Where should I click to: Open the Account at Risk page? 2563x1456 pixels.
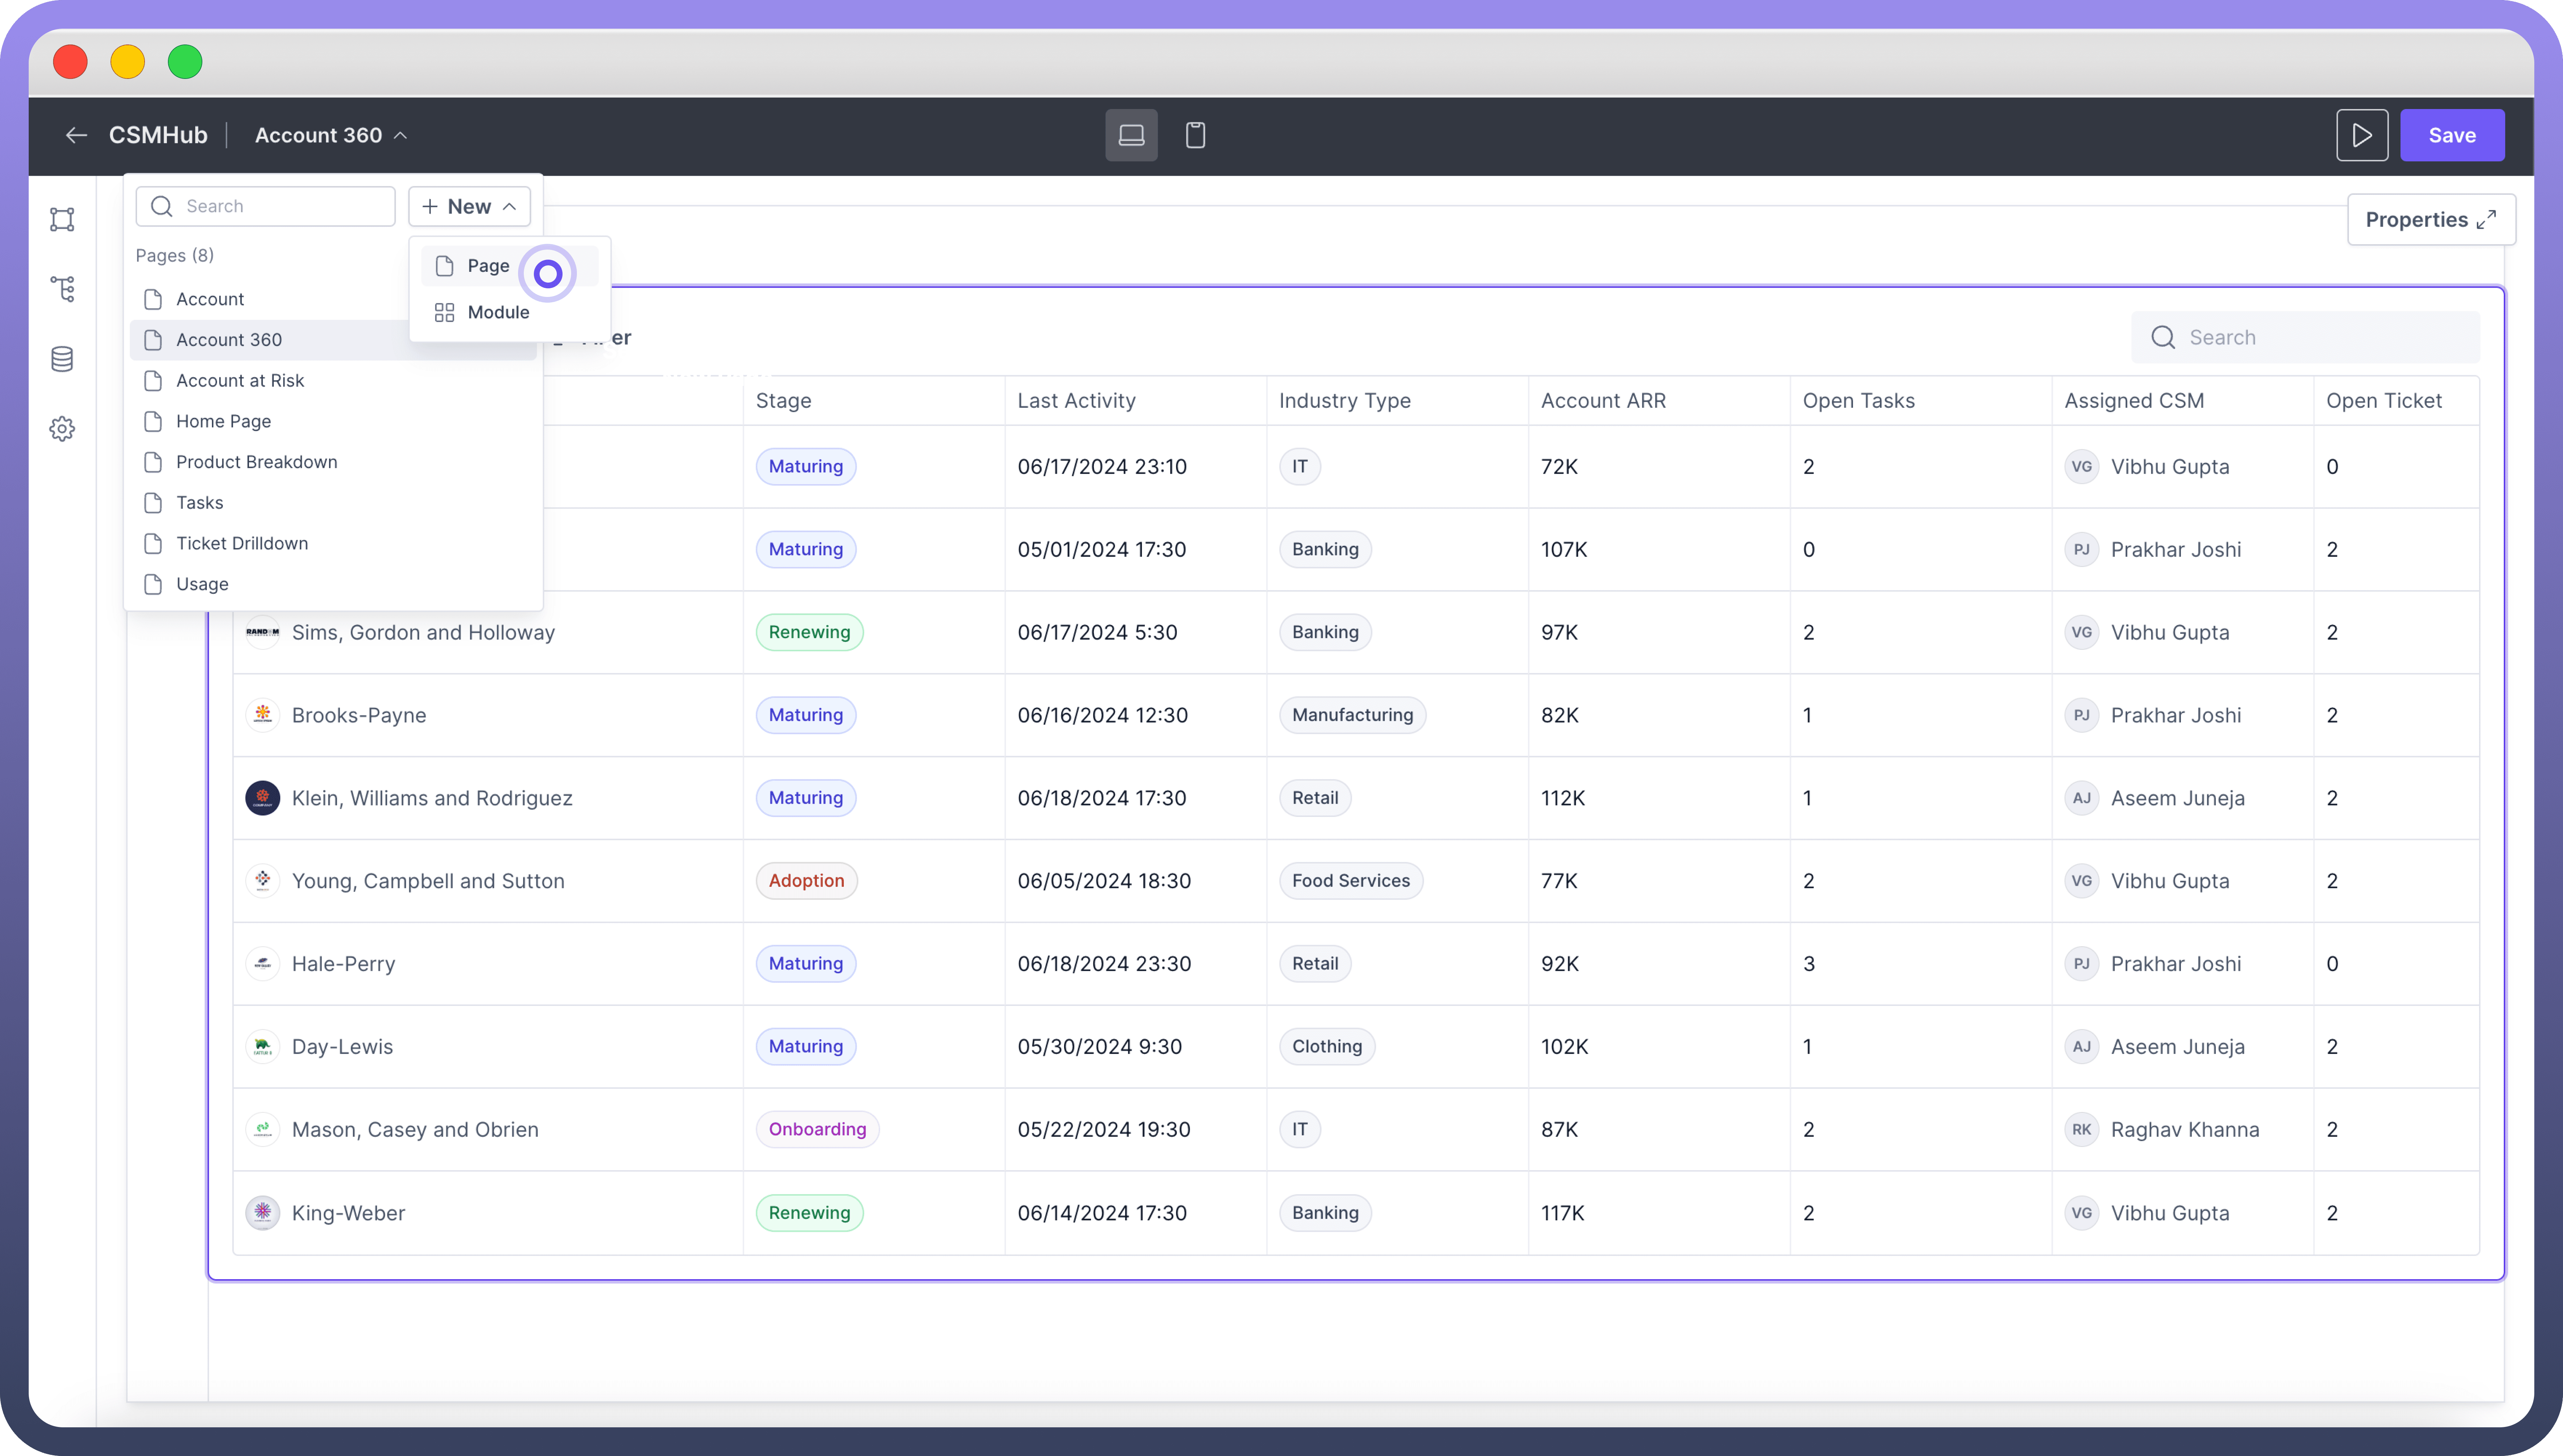pos(240,380)
